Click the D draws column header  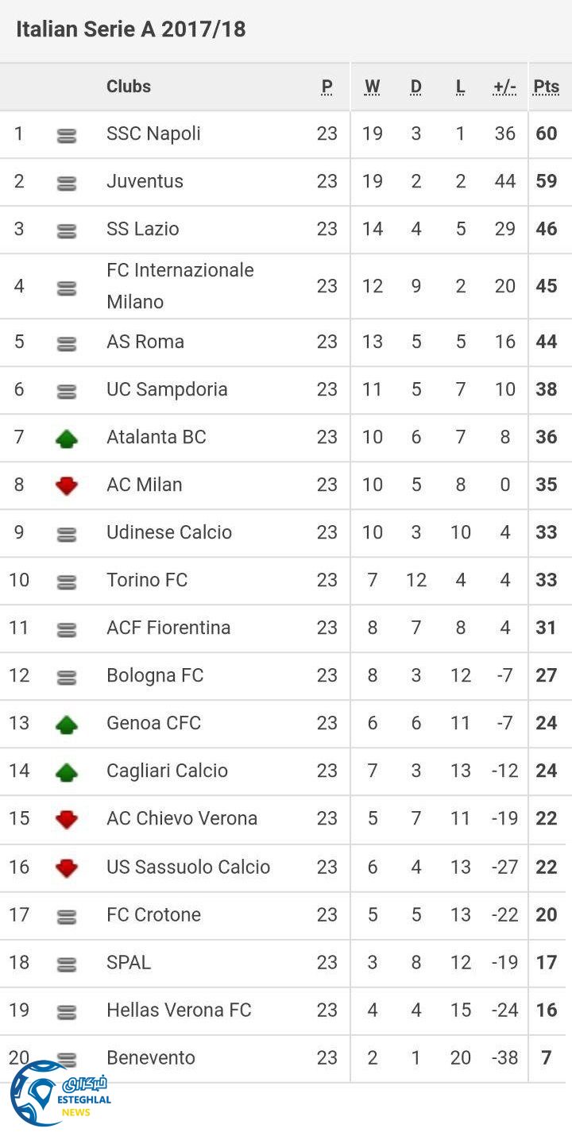tap(415, 87)
